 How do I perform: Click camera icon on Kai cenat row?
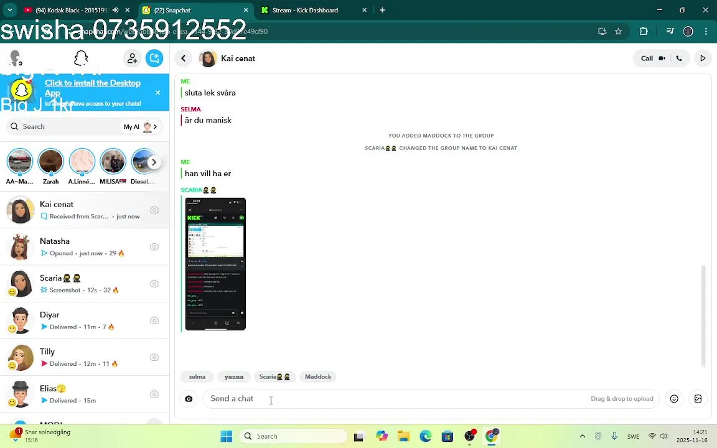154,210
